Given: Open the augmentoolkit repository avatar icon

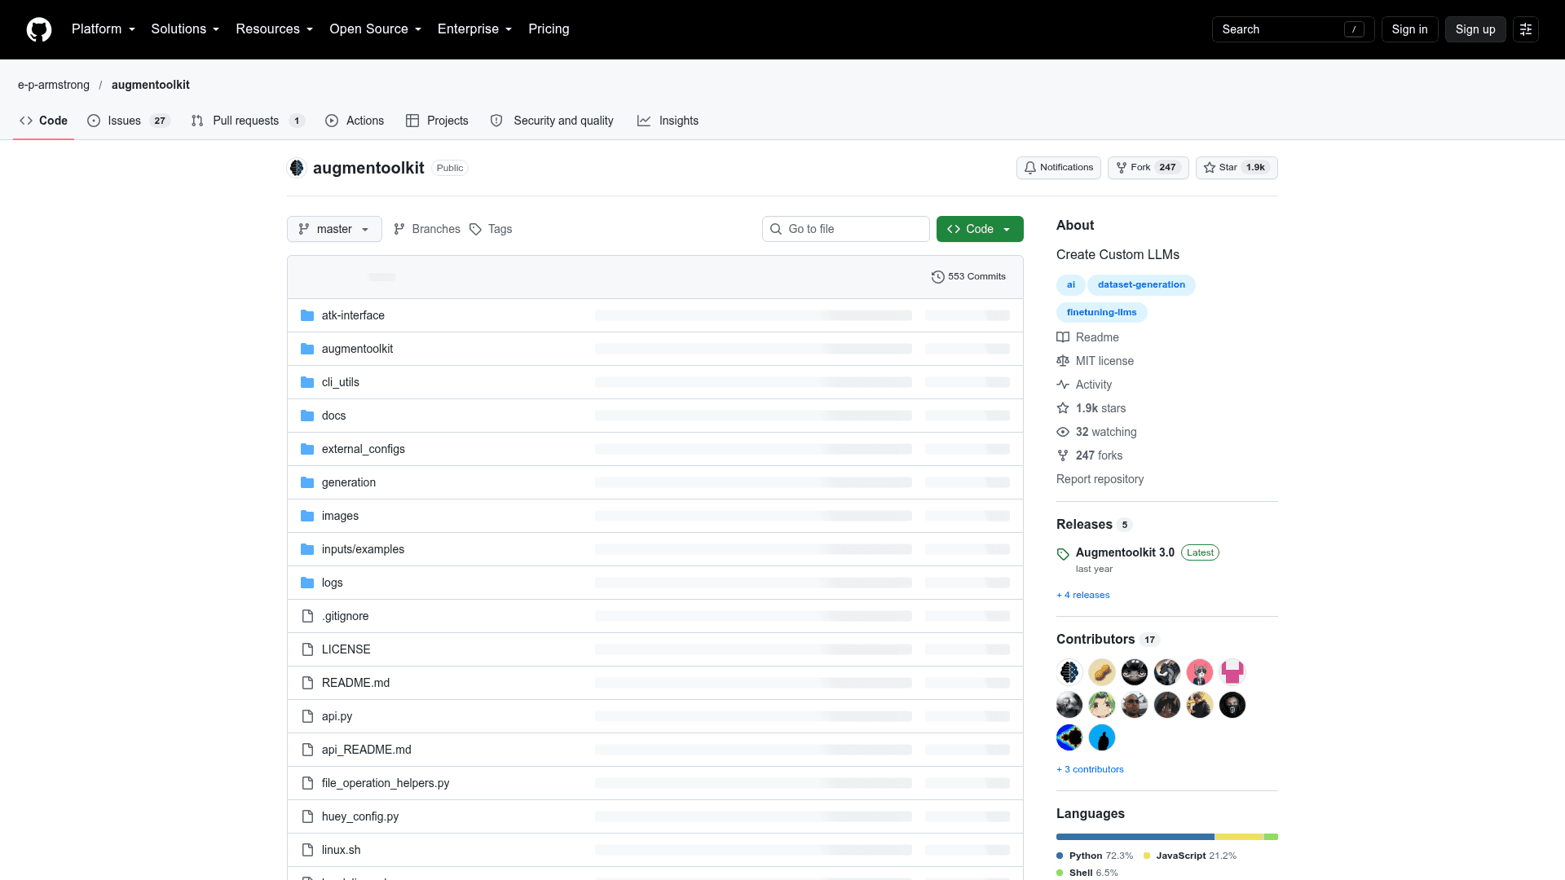Looking at the screenshot, I should [297, 168].
